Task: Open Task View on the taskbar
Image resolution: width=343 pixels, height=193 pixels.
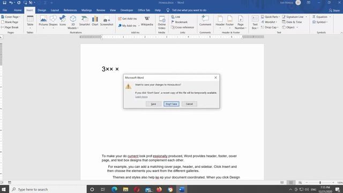Action: (103, 189)
